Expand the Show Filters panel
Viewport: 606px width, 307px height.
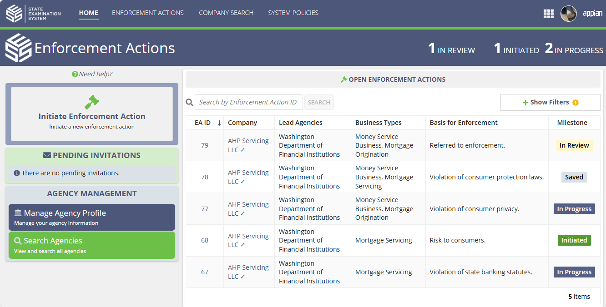tap(550, 102)
